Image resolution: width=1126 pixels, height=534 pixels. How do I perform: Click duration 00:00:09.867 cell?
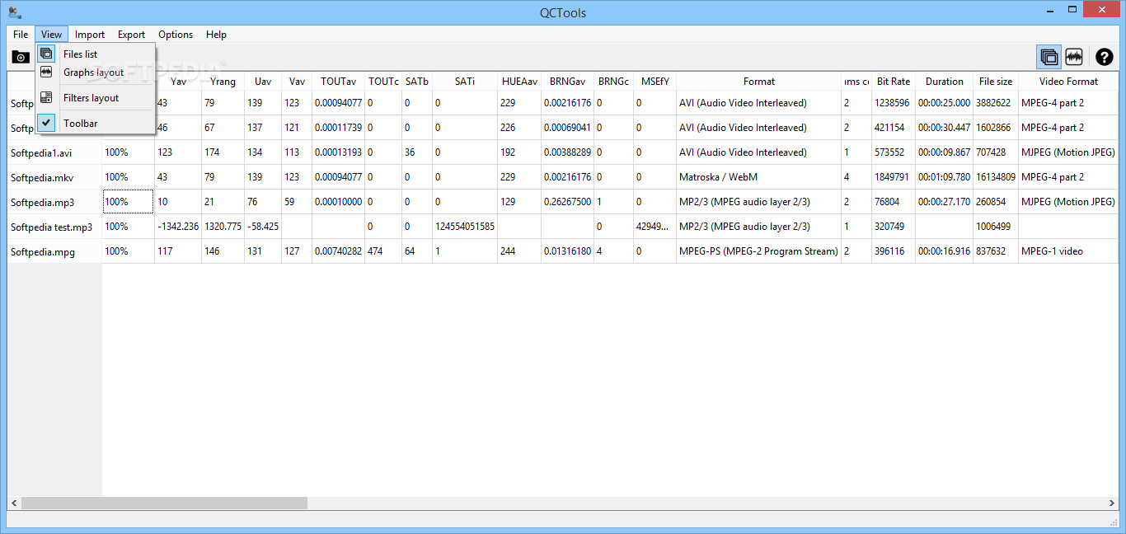tap(945, 152)
